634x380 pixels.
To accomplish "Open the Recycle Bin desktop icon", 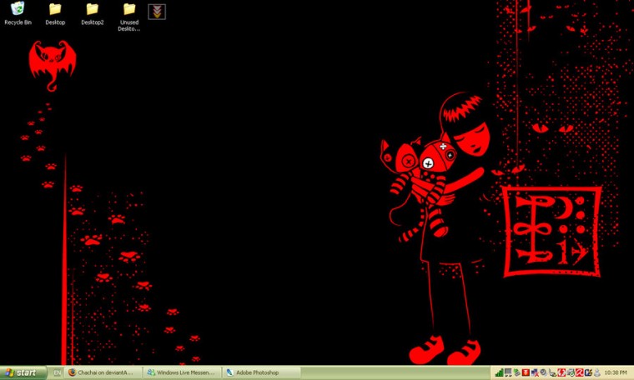I will [18, 13].
